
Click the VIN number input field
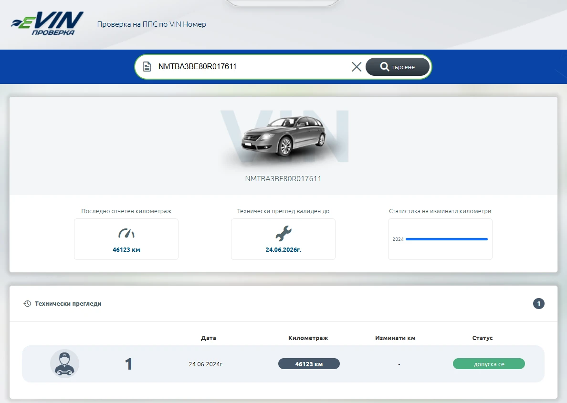coord(248,67)
